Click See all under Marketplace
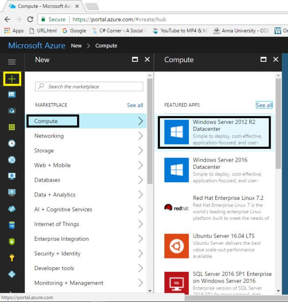 point(135,105)
